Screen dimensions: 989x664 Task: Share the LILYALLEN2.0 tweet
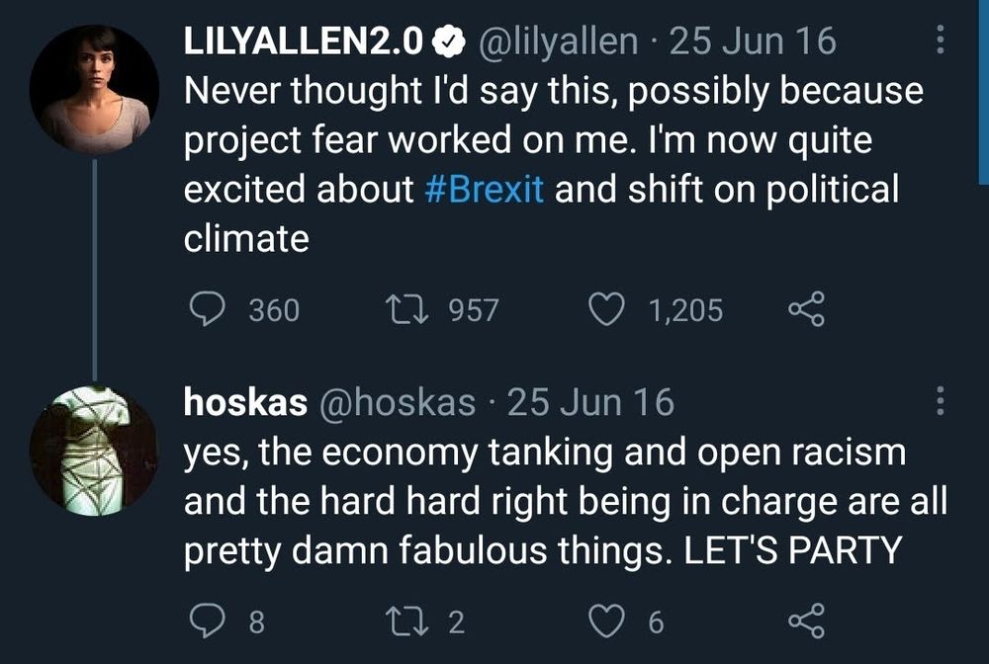pos(805,310)
